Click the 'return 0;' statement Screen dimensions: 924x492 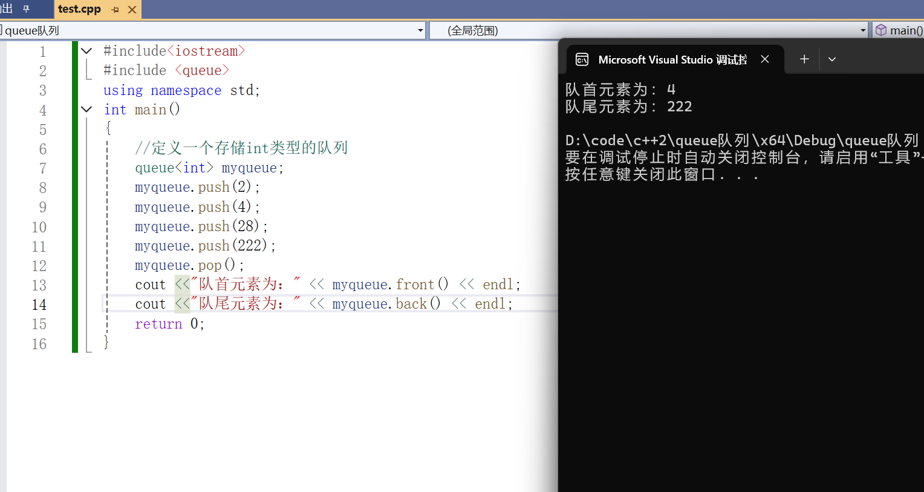point(169,324)
